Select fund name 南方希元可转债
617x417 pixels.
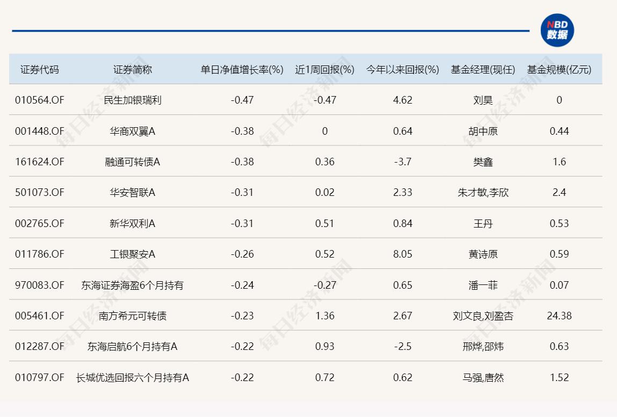(x=133, y=316)
